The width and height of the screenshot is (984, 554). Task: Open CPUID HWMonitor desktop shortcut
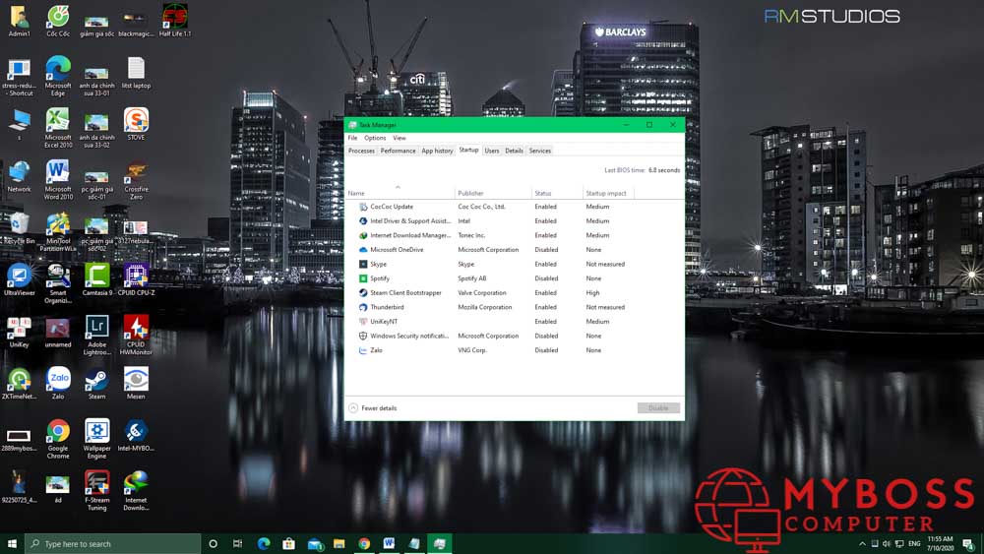click(136, 336)
